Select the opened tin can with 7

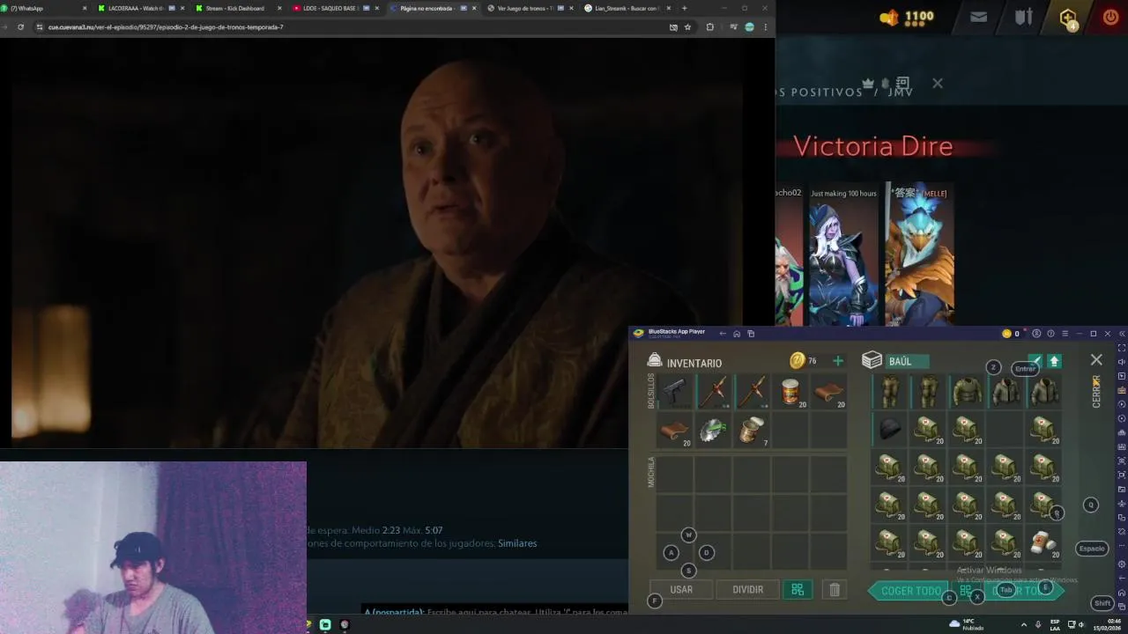coord(752,431)
